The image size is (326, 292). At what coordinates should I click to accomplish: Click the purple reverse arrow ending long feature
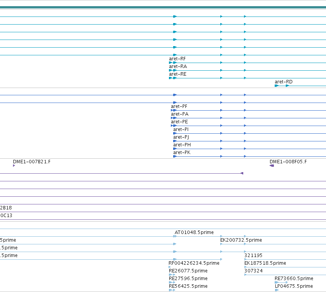pos(242,173)
